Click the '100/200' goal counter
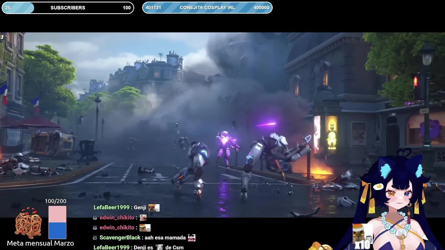This screenshot has width=445, height=250. click(56, 201)
